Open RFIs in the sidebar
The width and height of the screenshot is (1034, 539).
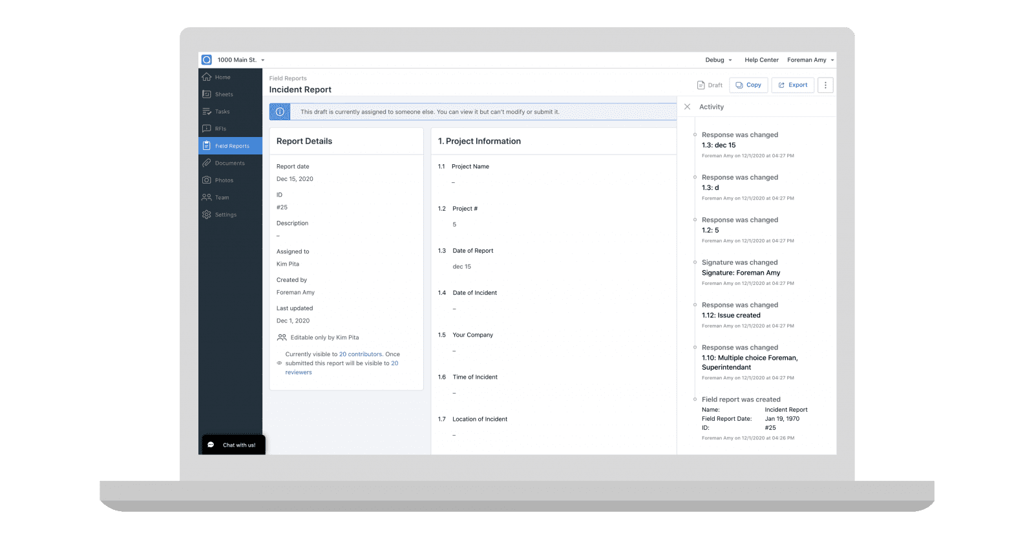tap(230, 129)
